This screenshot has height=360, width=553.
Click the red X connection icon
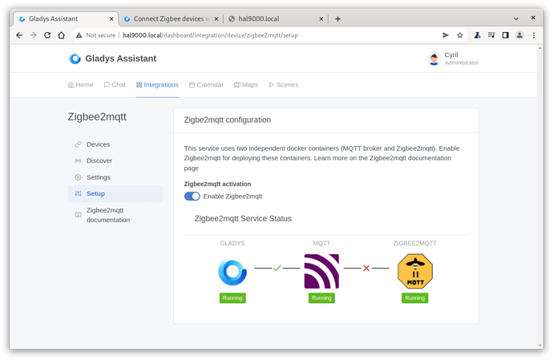click(x=366, y=269)
